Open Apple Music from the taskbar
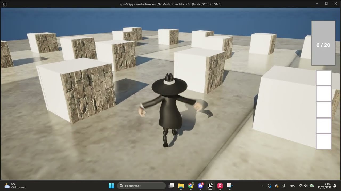This screenshot has height=191, width=341. coord(220,186)
